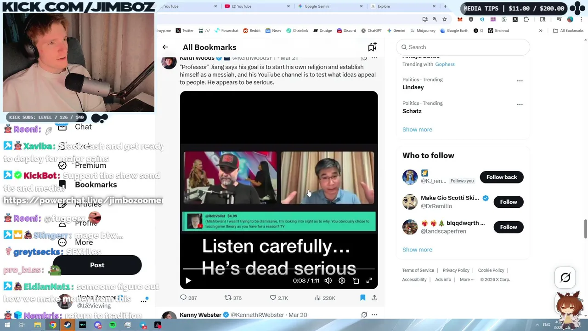Bookmark this page with star icon
Screen dimensions: 588x331
(445, 19)
